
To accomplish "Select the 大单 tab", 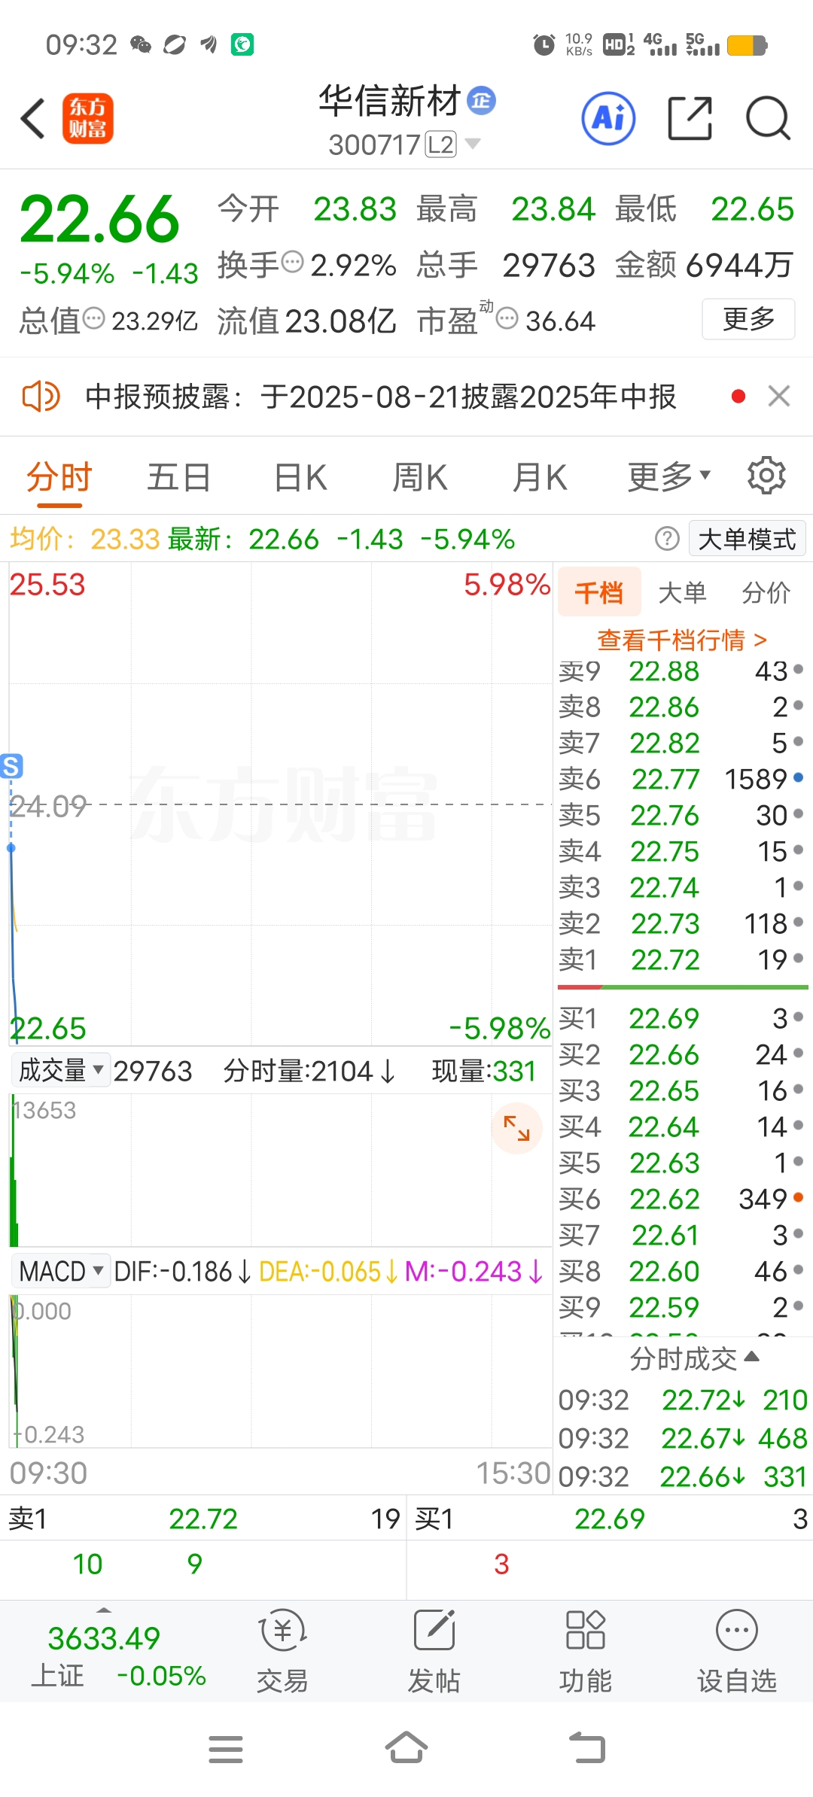I will coord(682,592).
